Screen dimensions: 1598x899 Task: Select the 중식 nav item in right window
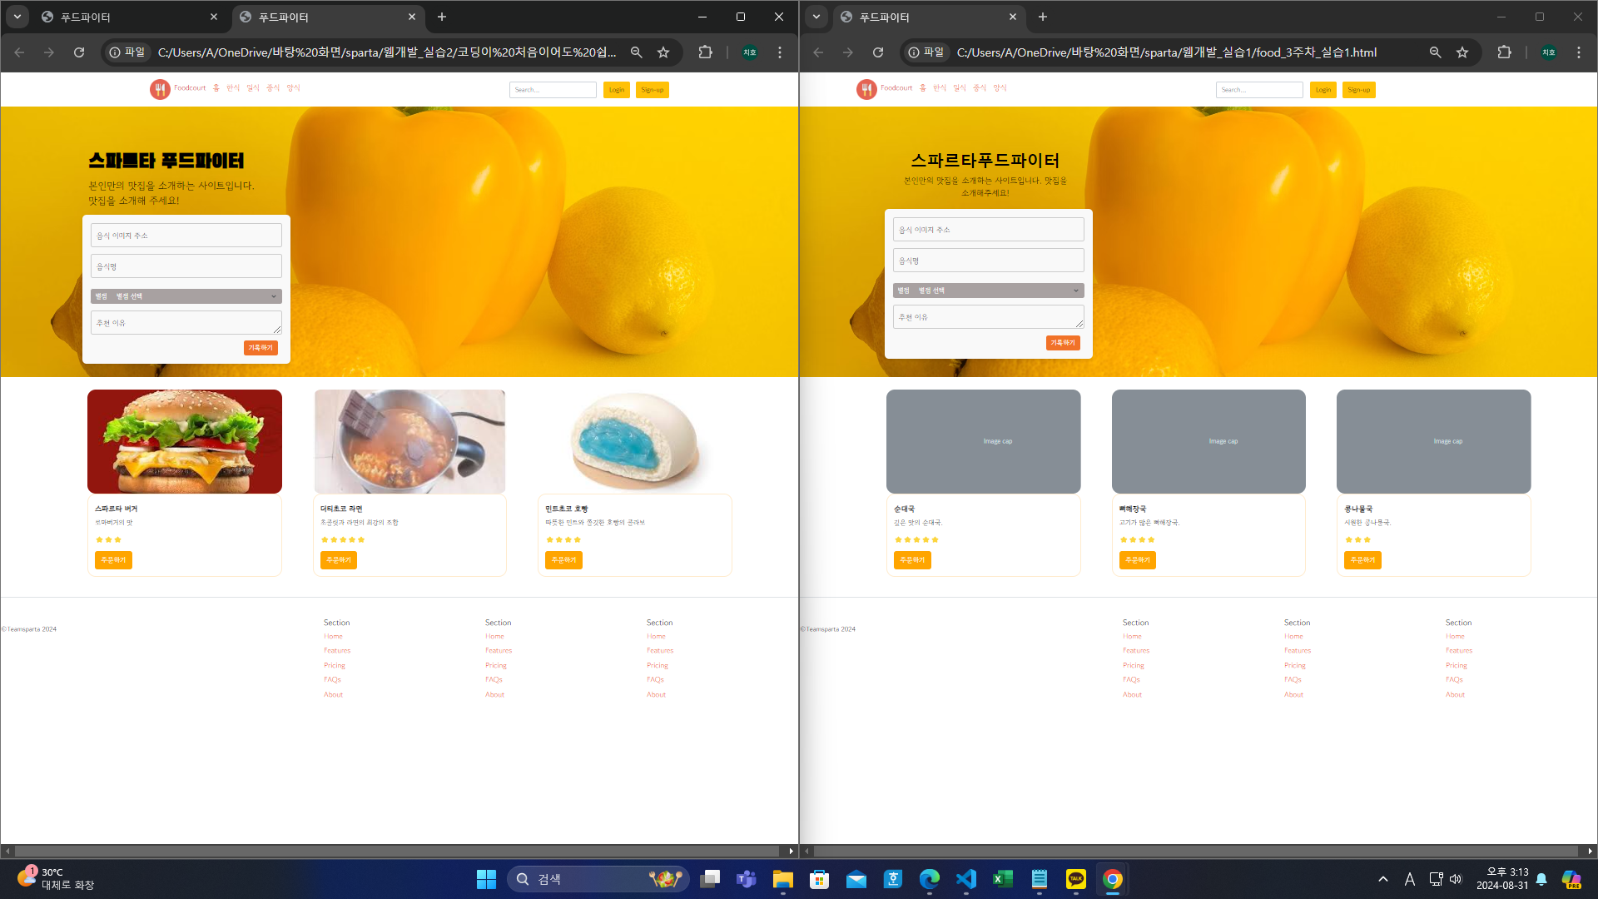(980, 88)
